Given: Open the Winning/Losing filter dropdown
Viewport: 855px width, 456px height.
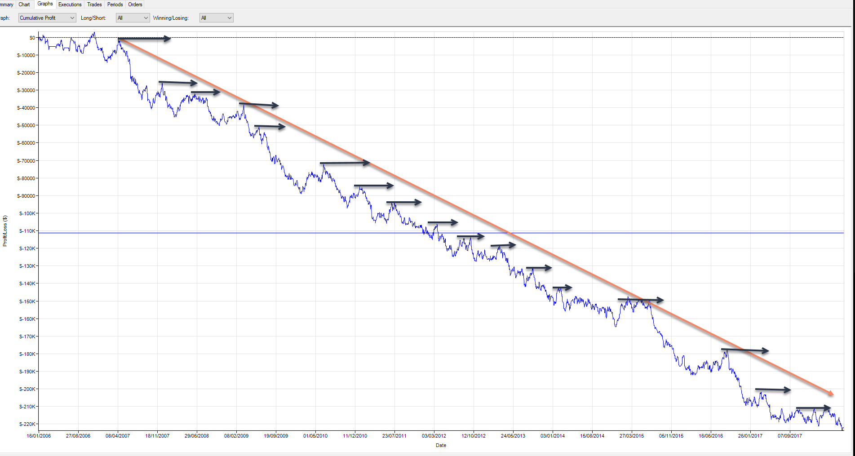Looking at the screenshot, I should tap(217, 18).
